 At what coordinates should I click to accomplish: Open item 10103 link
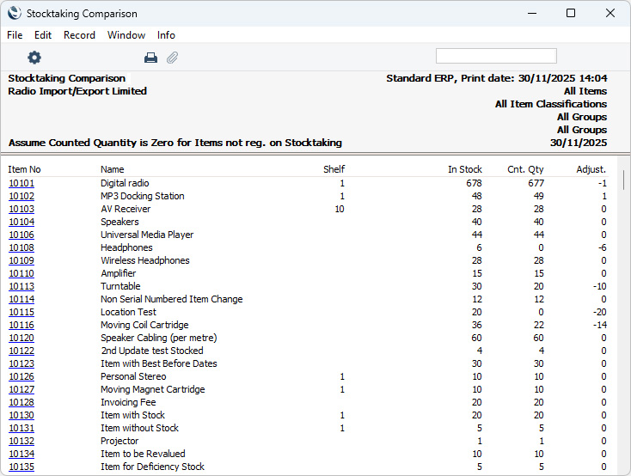21,209
